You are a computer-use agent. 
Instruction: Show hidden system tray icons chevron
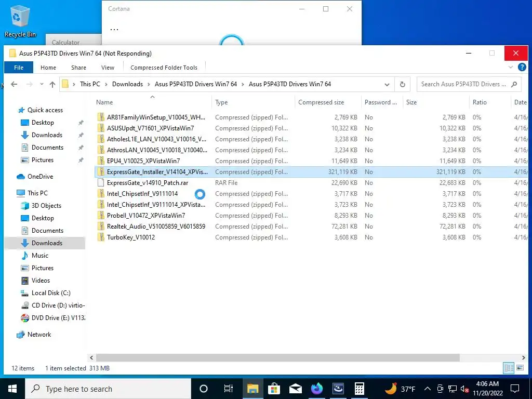428,389
